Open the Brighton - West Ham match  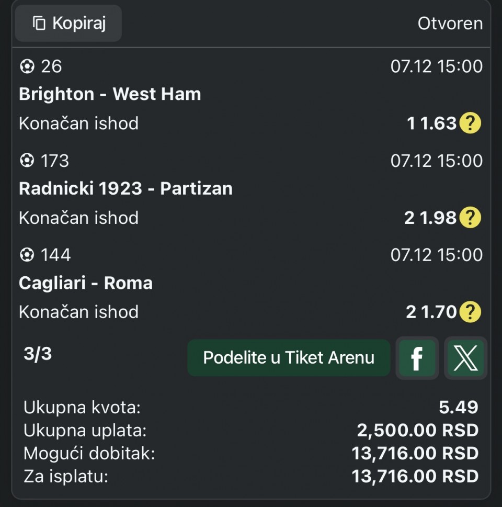click(x=110, y=94)
